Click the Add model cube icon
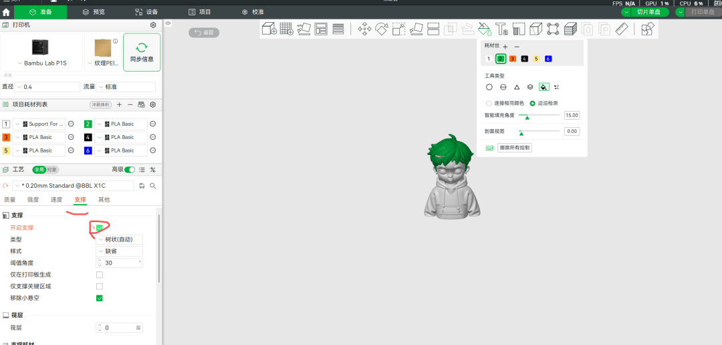This screenshot has width=722, height=345. point(269,29)
